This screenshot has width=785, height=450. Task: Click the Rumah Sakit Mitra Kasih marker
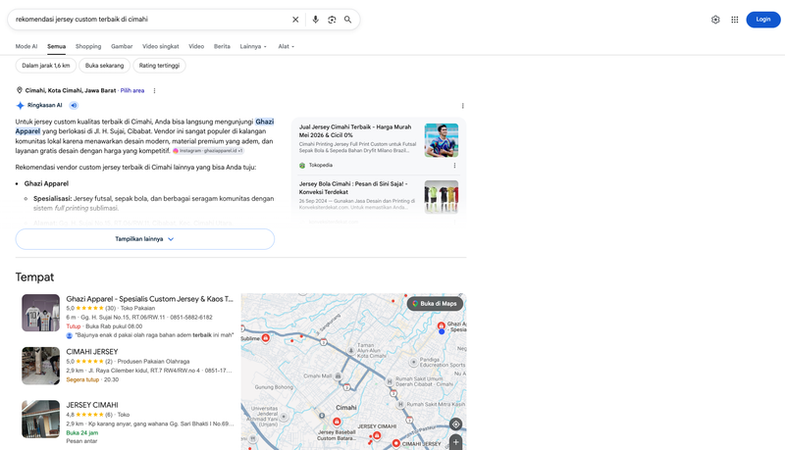(400, 405)
